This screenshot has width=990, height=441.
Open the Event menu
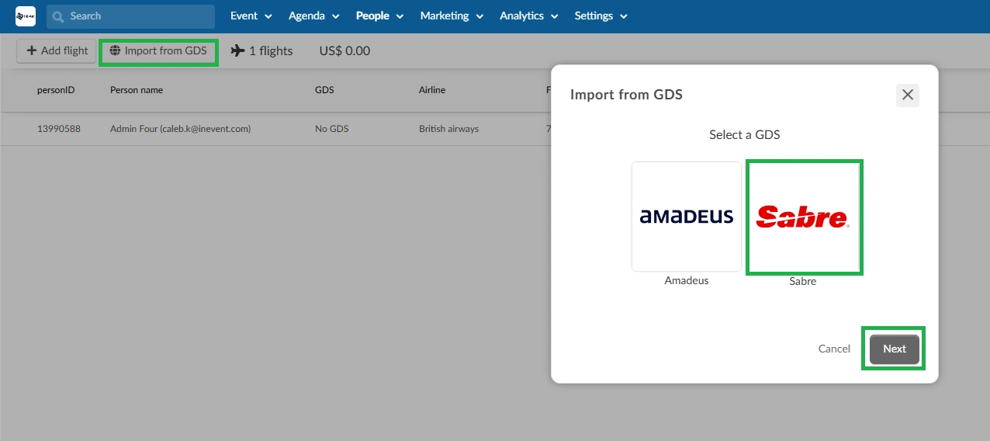click(x=251, y=16)
